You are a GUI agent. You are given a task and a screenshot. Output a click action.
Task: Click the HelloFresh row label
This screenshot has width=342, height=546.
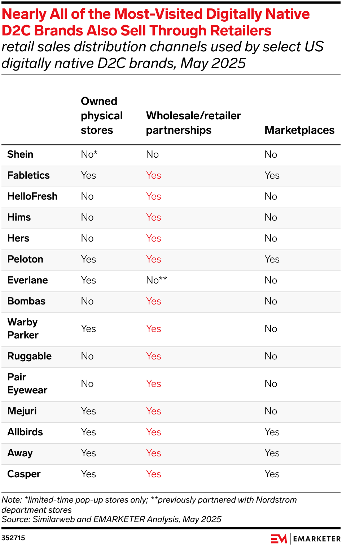tap(32, 196)
